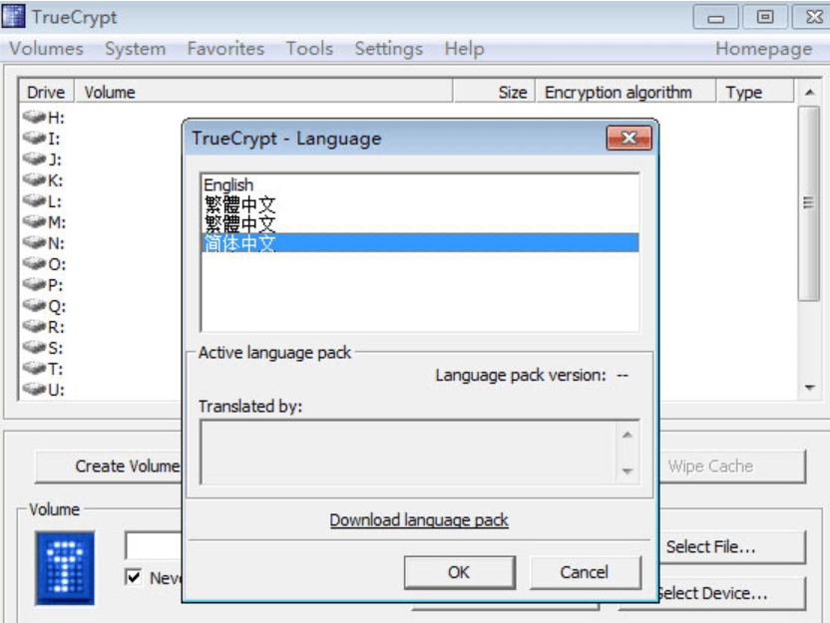Open the Homepage menu link
Viewport: 830px width, 623px height.
point(763,49)
